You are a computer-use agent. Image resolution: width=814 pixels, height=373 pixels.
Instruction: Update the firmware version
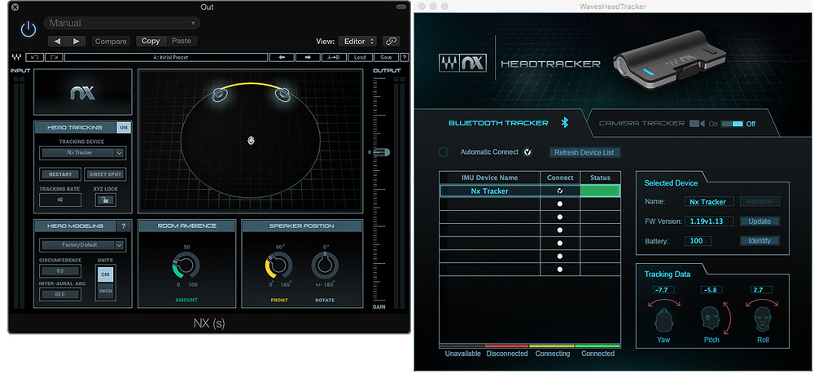click(x=759, y=222)
